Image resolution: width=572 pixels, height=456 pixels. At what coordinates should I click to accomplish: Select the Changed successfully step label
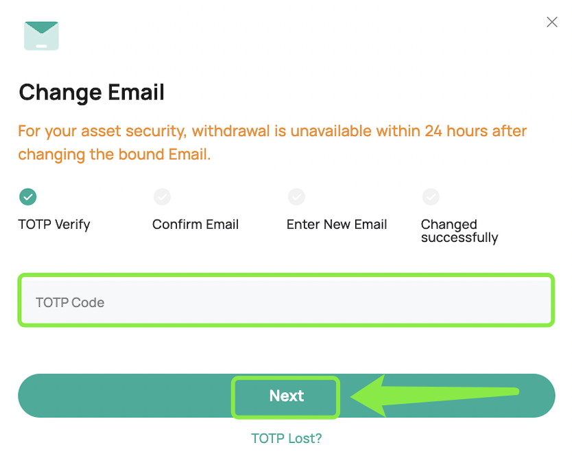(459, 231)
